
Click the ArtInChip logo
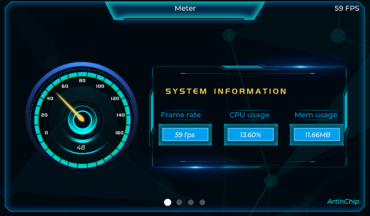[x=343, y=202]
